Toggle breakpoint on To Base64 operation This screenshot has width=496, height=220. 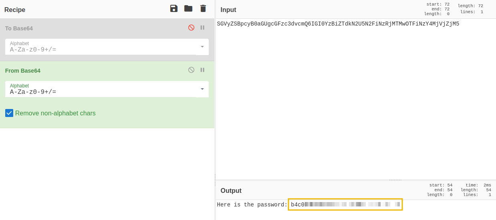(x=202, y=28)
